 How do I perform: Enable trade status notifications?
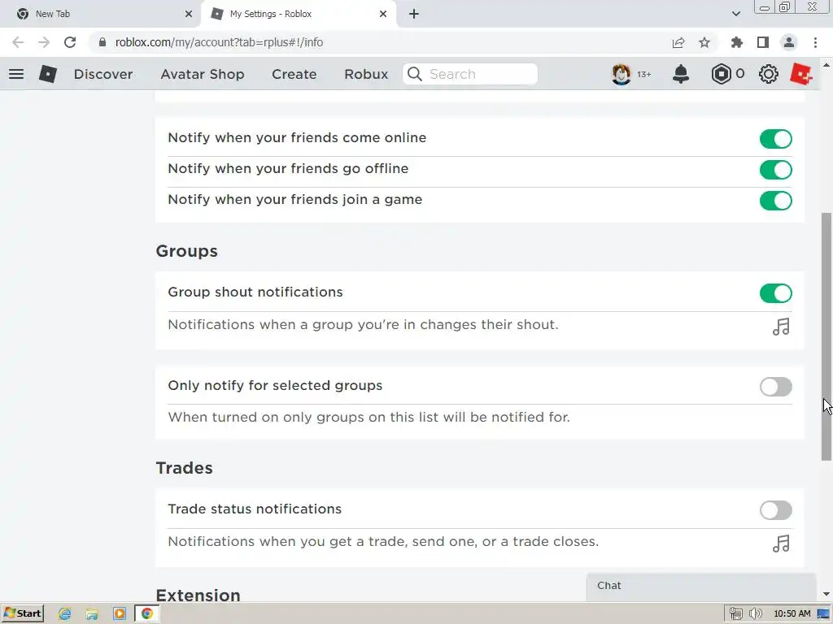(775, 510)
